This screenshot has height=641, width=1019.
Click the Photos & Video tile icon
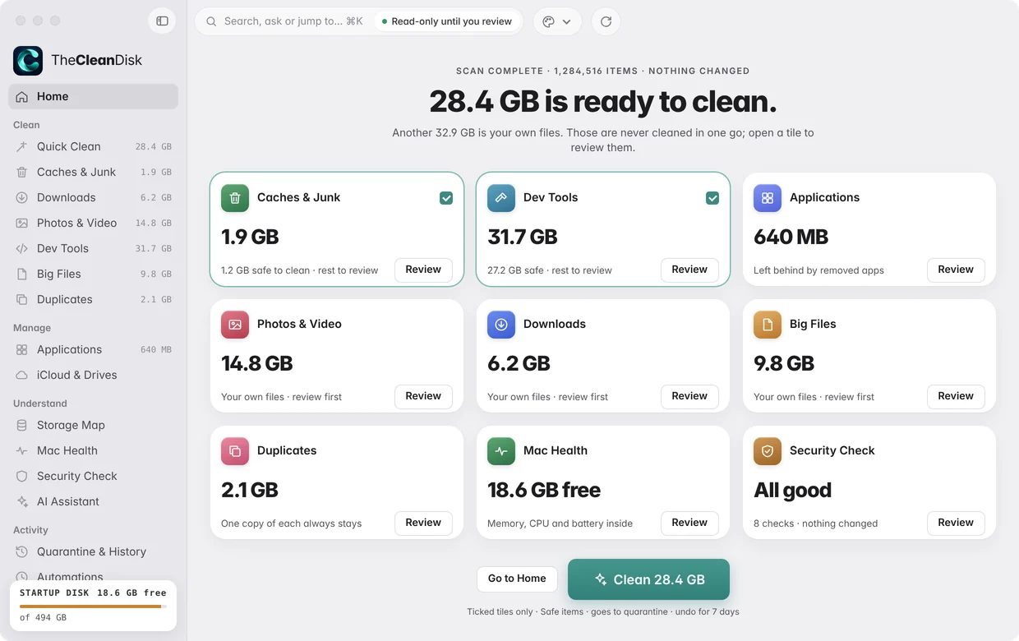[x=235, y=325]
